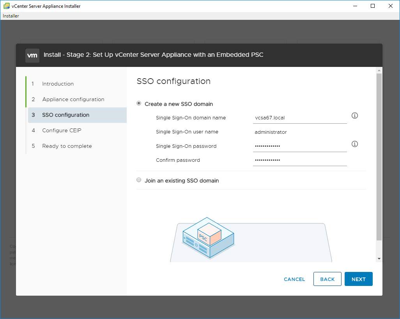The height and width of the screenshot is (319, 400).
Task: Select Create a new SSO domain radio button
Action: [x=139, y=103]
